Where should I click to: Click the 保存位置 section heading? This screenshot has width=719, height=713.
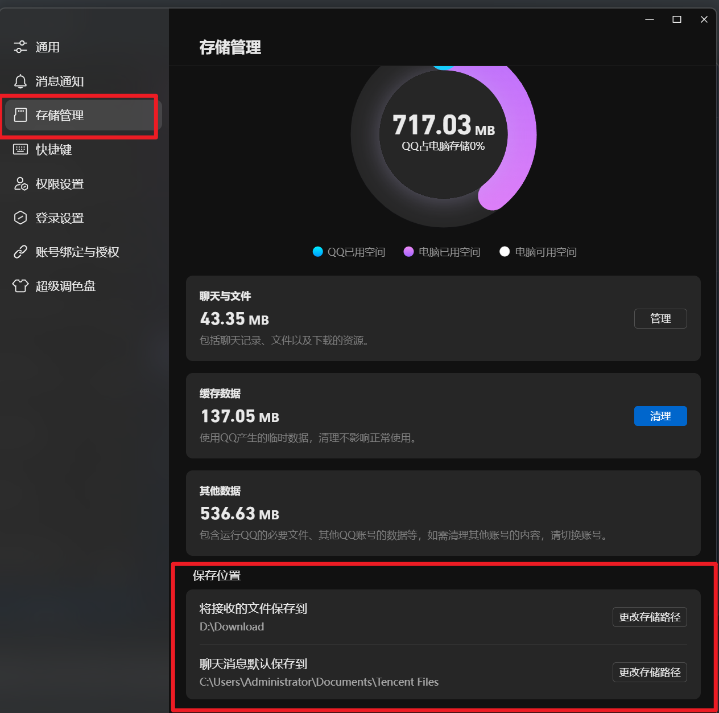[x=217, y=576]
